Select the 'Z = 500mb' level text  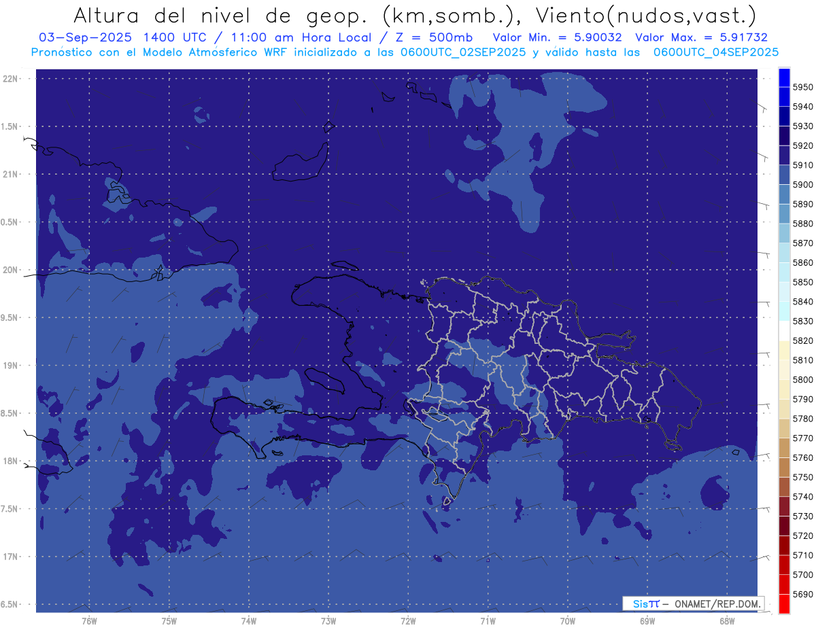[432, 38]
